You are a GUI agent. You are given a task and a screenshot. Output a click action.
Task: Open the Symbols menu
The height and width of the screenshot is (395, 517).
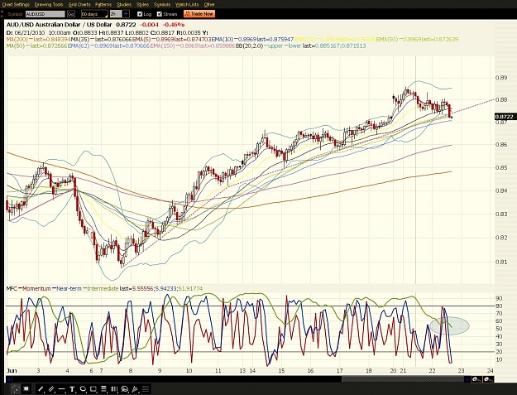pyautogui.click(x=162, y=5)
